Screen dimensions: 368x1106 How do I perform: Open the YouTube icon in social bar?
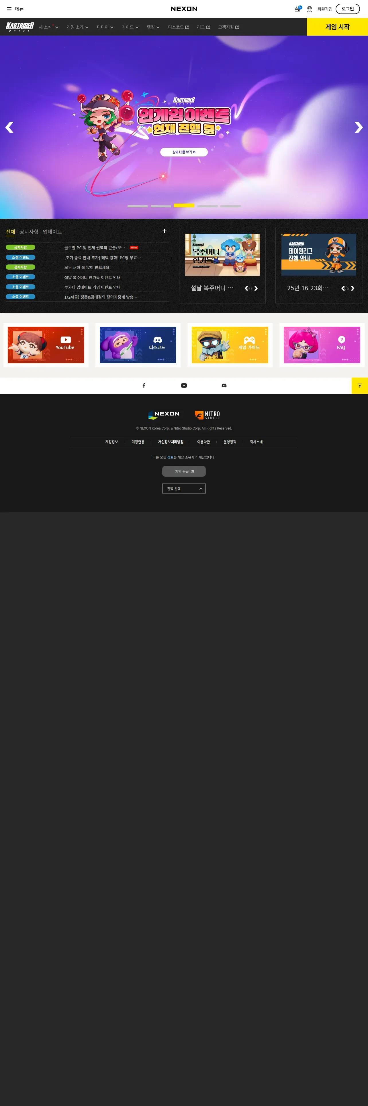point(184,386)
